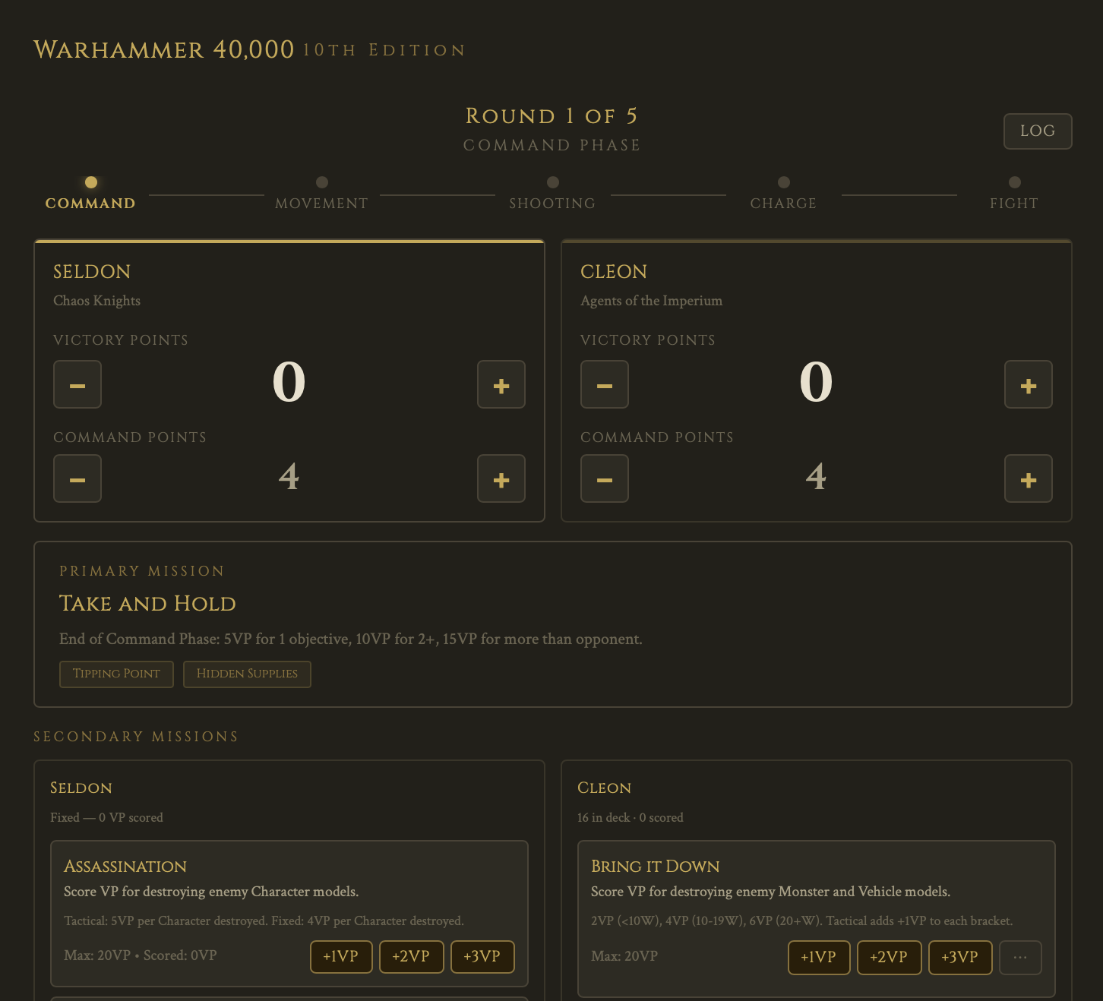
Task: Click Cleon's victory points value 0
Action: (816, 382)
